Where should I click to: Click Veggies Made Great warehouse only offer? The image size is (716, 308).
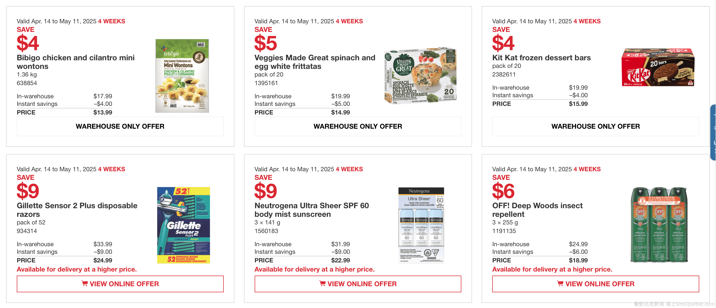(358, 126)
